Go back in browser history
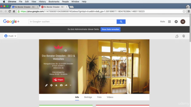Image resolution: width=191 pixels, height=107 pixels. 1,11
